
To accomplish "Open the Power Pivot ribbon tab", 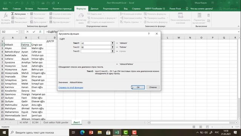I will (175, 9).
